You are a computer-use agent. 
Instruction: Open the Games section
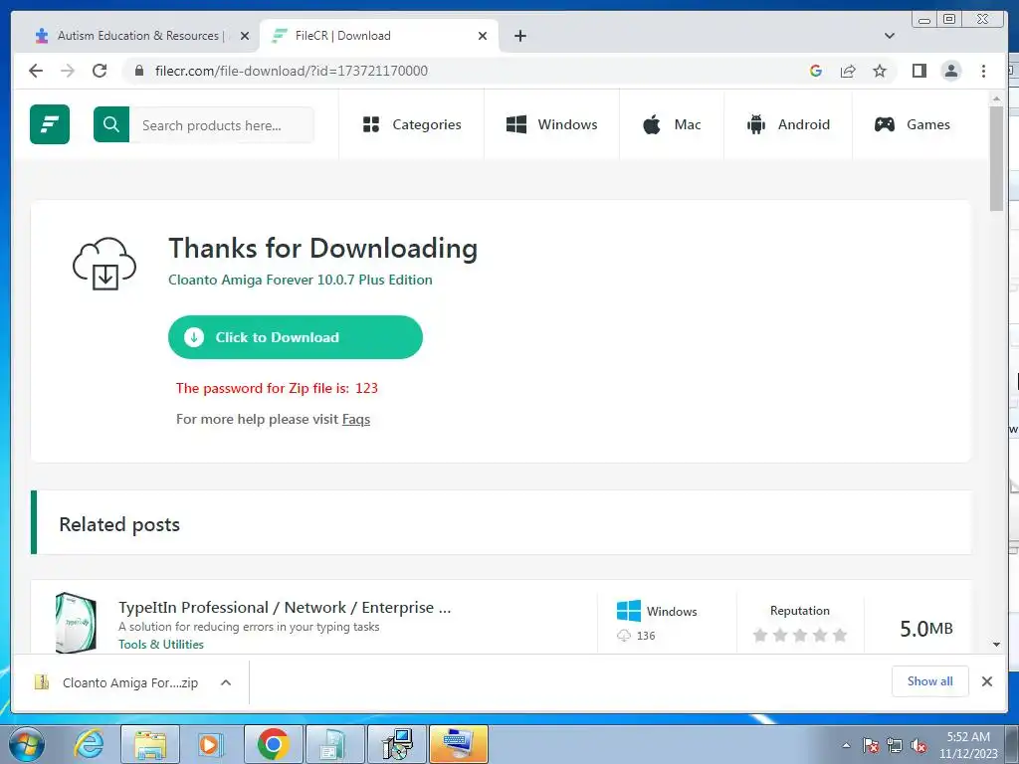(x=912, y=124)
